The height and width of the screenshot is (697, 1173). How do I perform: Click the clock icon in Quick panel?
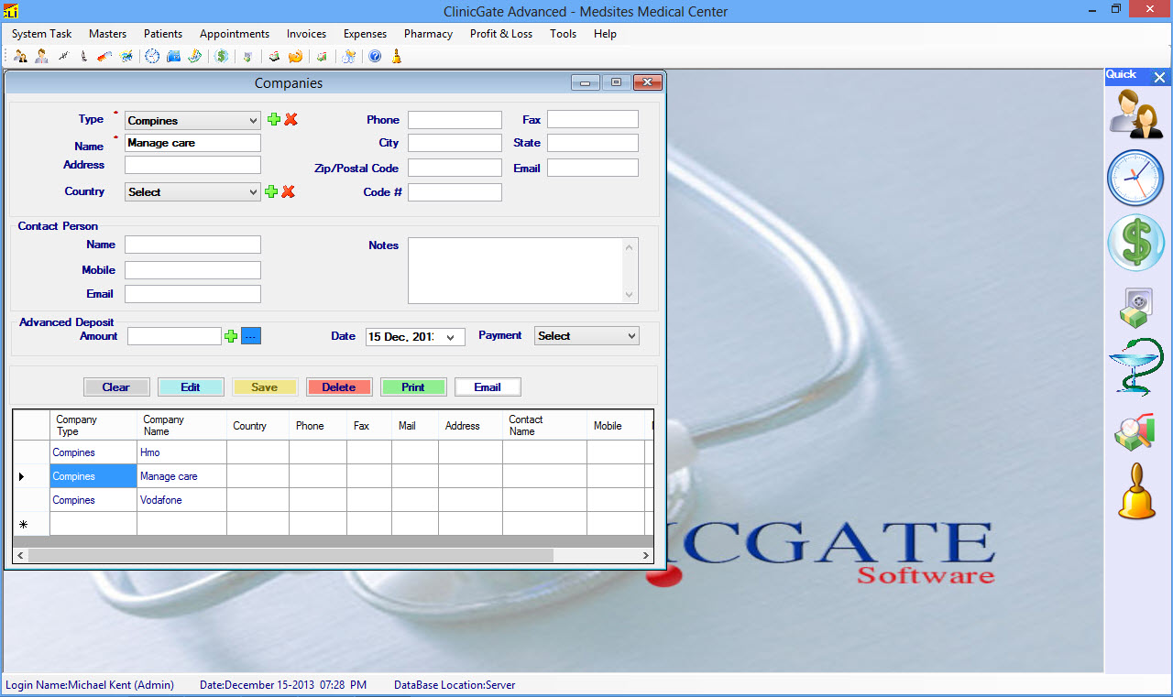(x=1135, y=178)
